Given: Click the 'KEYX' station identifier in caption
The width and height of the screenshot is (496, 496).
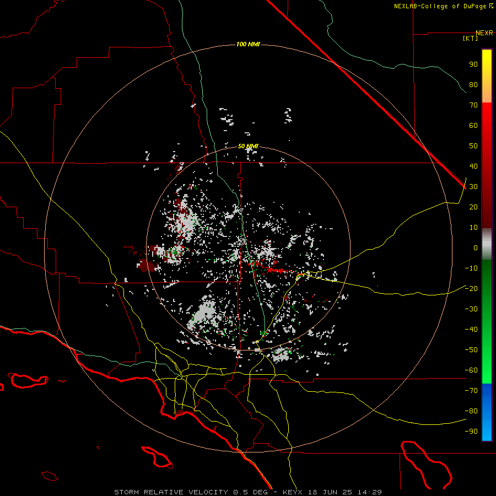Looking at the screenshot, I should pos(293,492).
